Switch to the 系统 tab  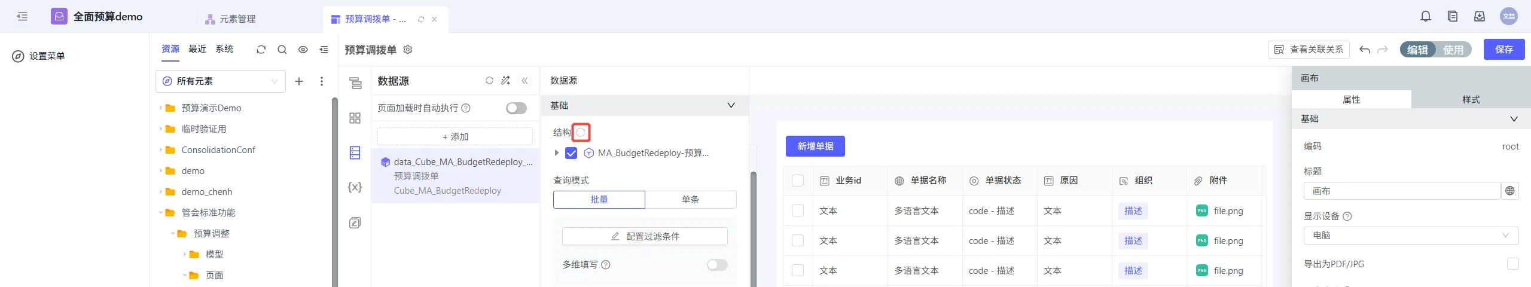tap(224, 49)
